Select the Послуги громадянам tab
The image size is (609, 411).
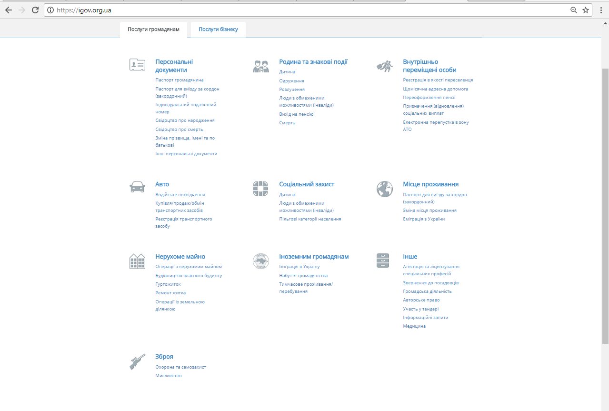pyautogui.click(x=153, y=30)
